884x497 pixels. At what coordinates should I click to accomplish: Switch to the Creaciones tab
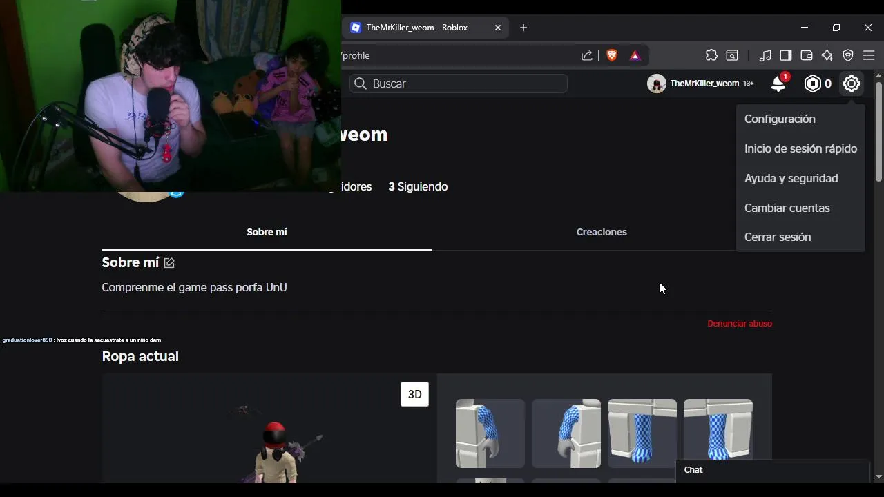coord(602,232)
